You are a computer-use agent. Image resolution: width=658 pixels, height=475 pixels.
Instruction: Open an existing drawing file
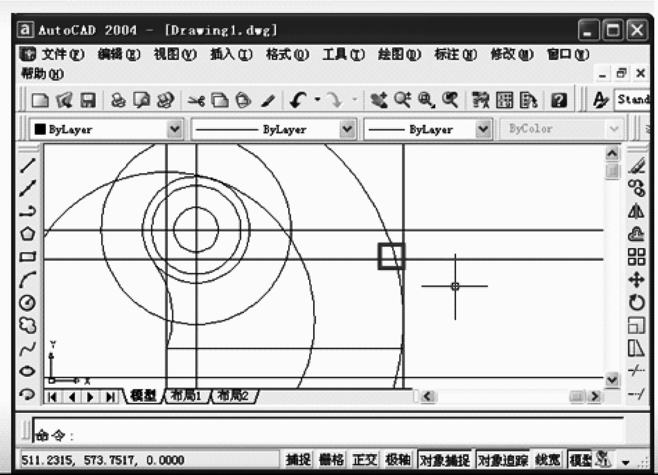click(65, 100)
